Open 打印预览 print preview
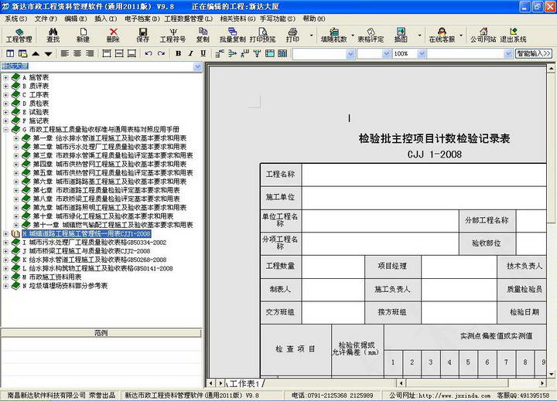Viewport: 557px width, 401px height. [x=262, y=35]
